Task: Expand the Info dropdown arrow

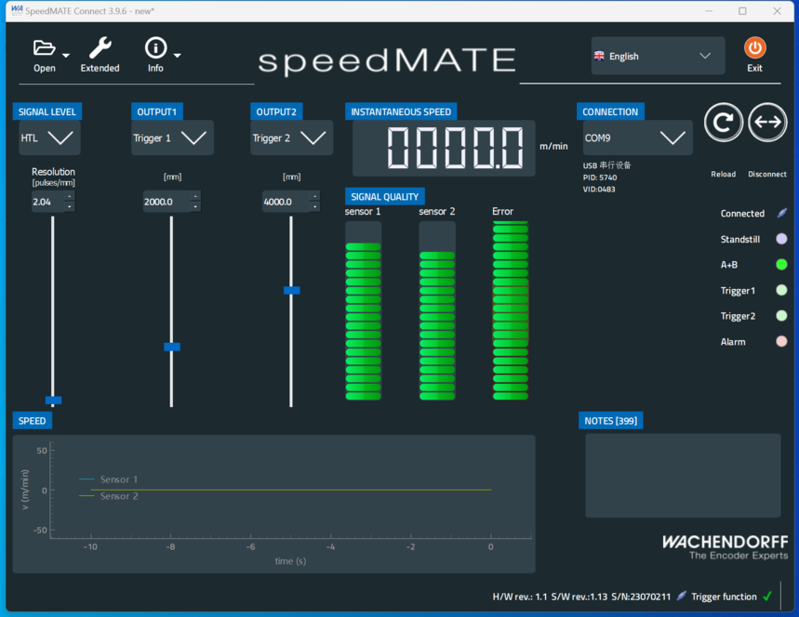Action: (x=177, y=55)
